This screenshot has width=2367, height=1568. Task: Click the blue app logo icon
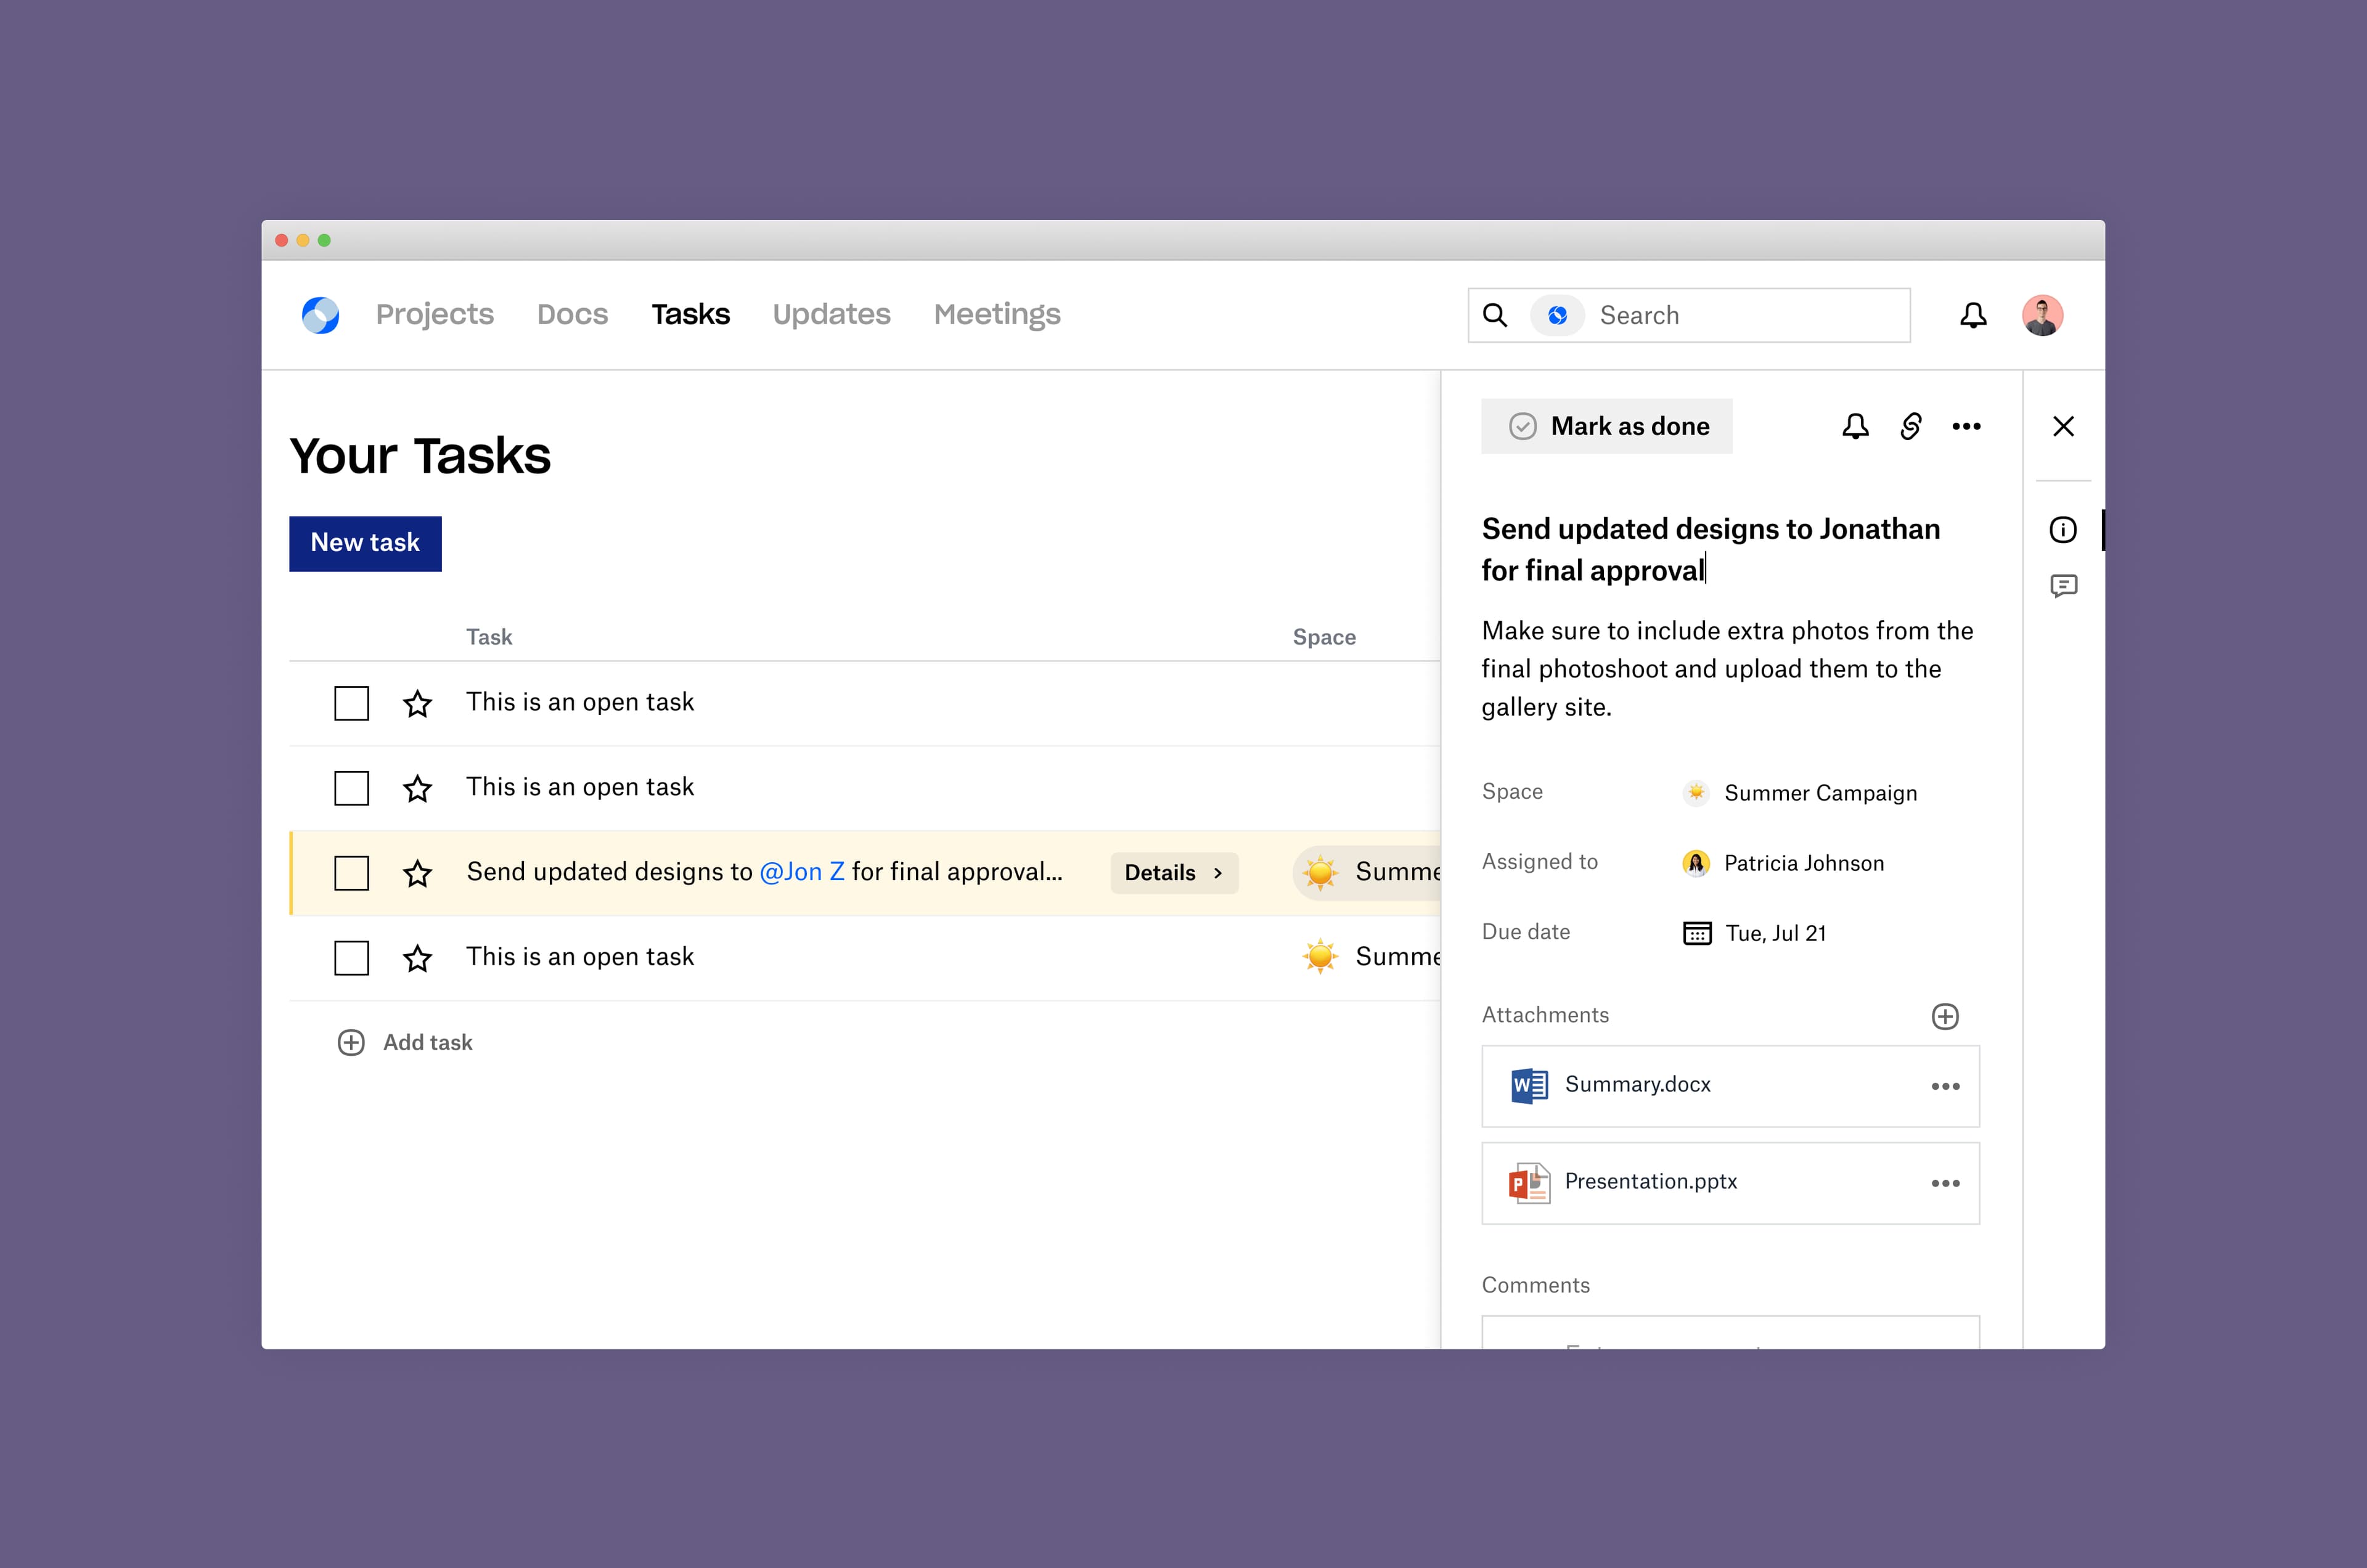click(x=320, y=315)
